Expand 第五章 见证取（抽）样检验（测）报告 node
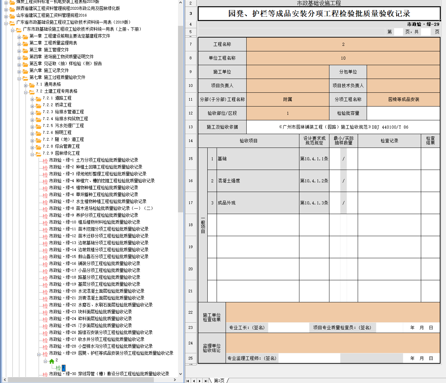 [19, 64]
